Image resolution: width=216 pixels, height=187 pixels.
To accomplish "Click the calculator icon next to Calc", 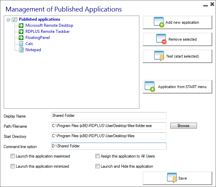I will [21, 44].
